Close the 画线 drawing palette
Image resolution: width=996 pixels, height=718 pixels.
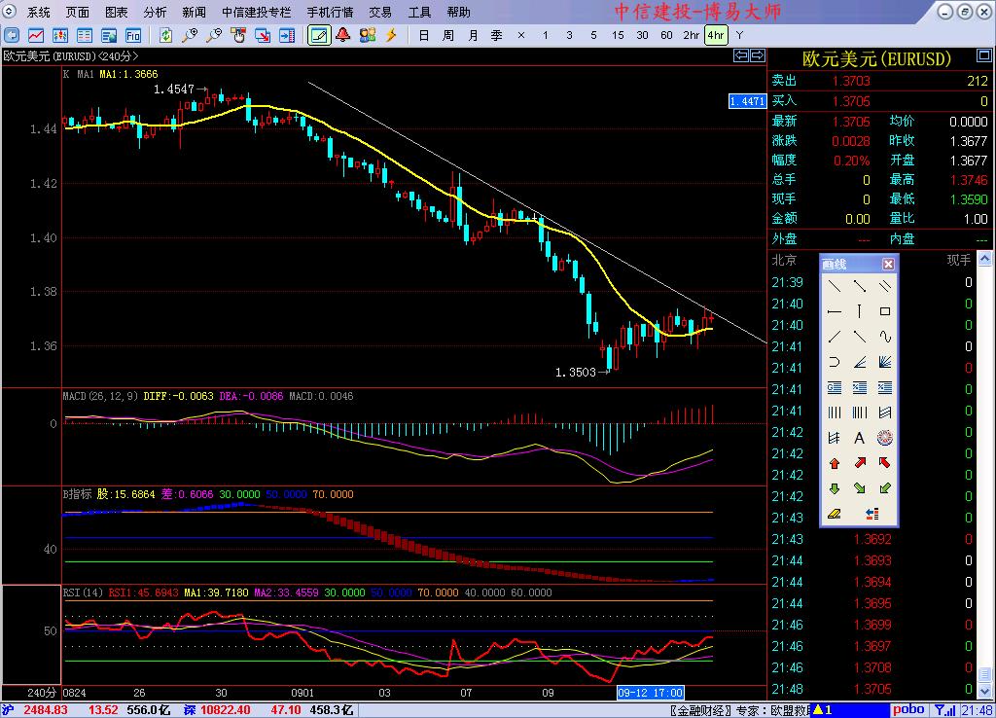tap(888, 265)
